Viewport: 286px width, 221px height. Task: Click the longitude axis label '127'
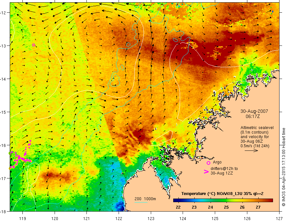(x=279, y=218)
